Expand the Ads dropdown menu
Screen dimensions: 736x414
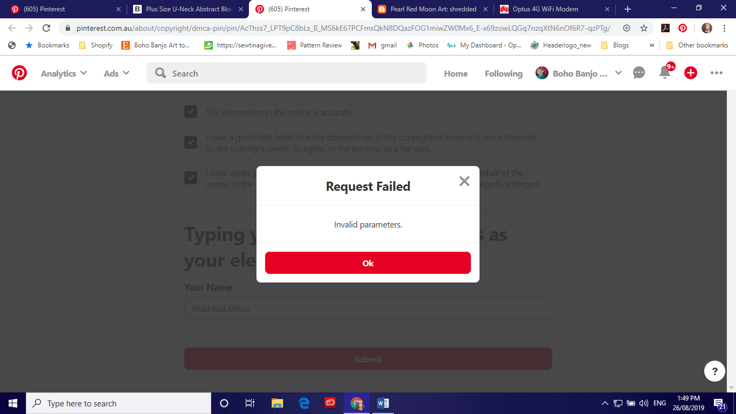[116, 73]
